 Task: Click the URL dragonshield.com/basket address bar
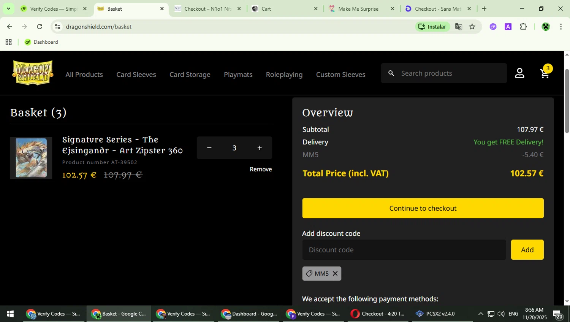99,27
